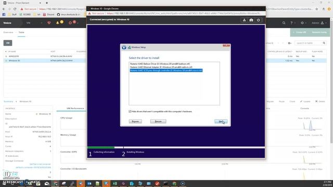Sort by the VM Name column header

pos(11,51)
